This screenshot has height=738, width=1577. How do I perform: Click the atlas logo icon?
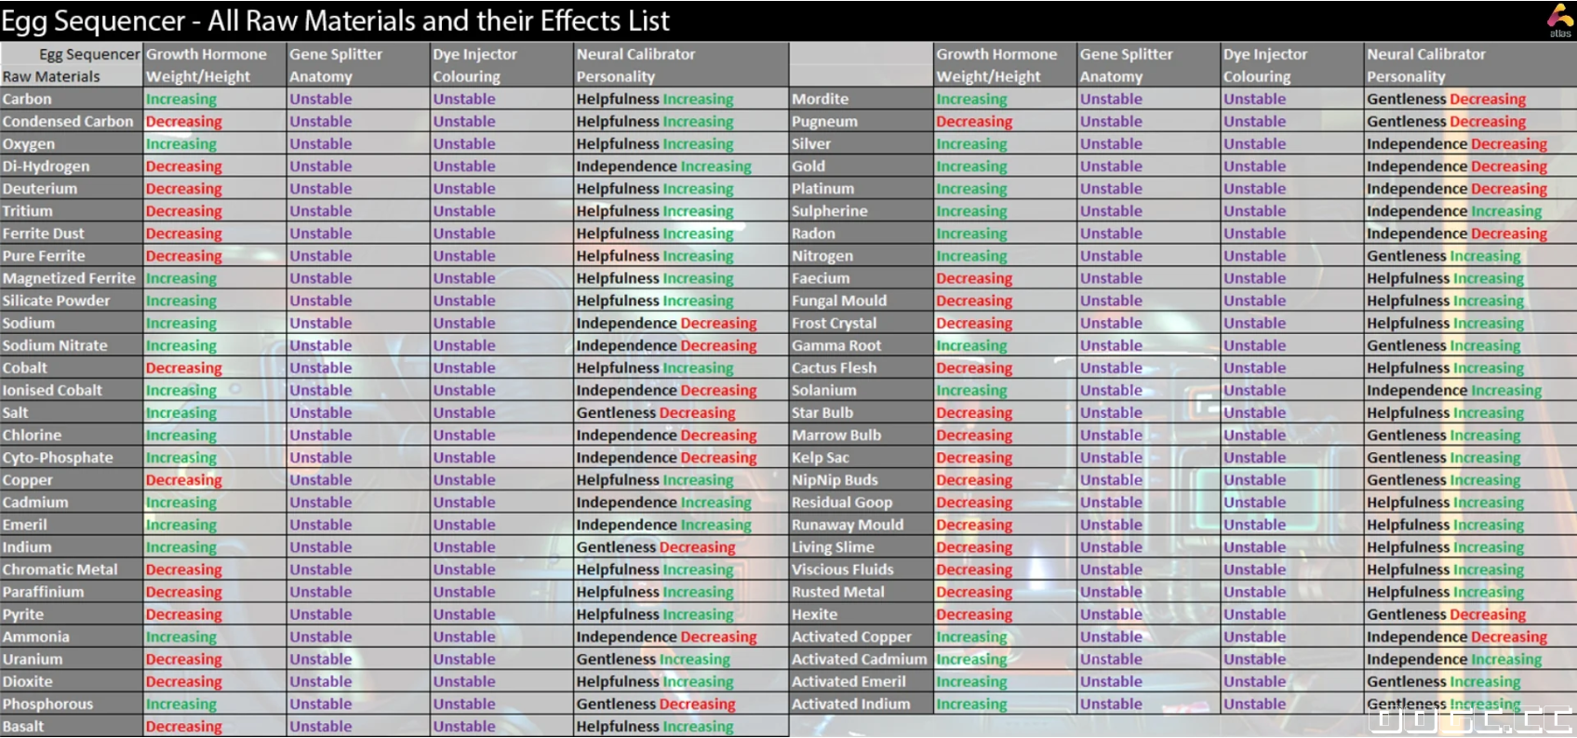coord(1559,19)
